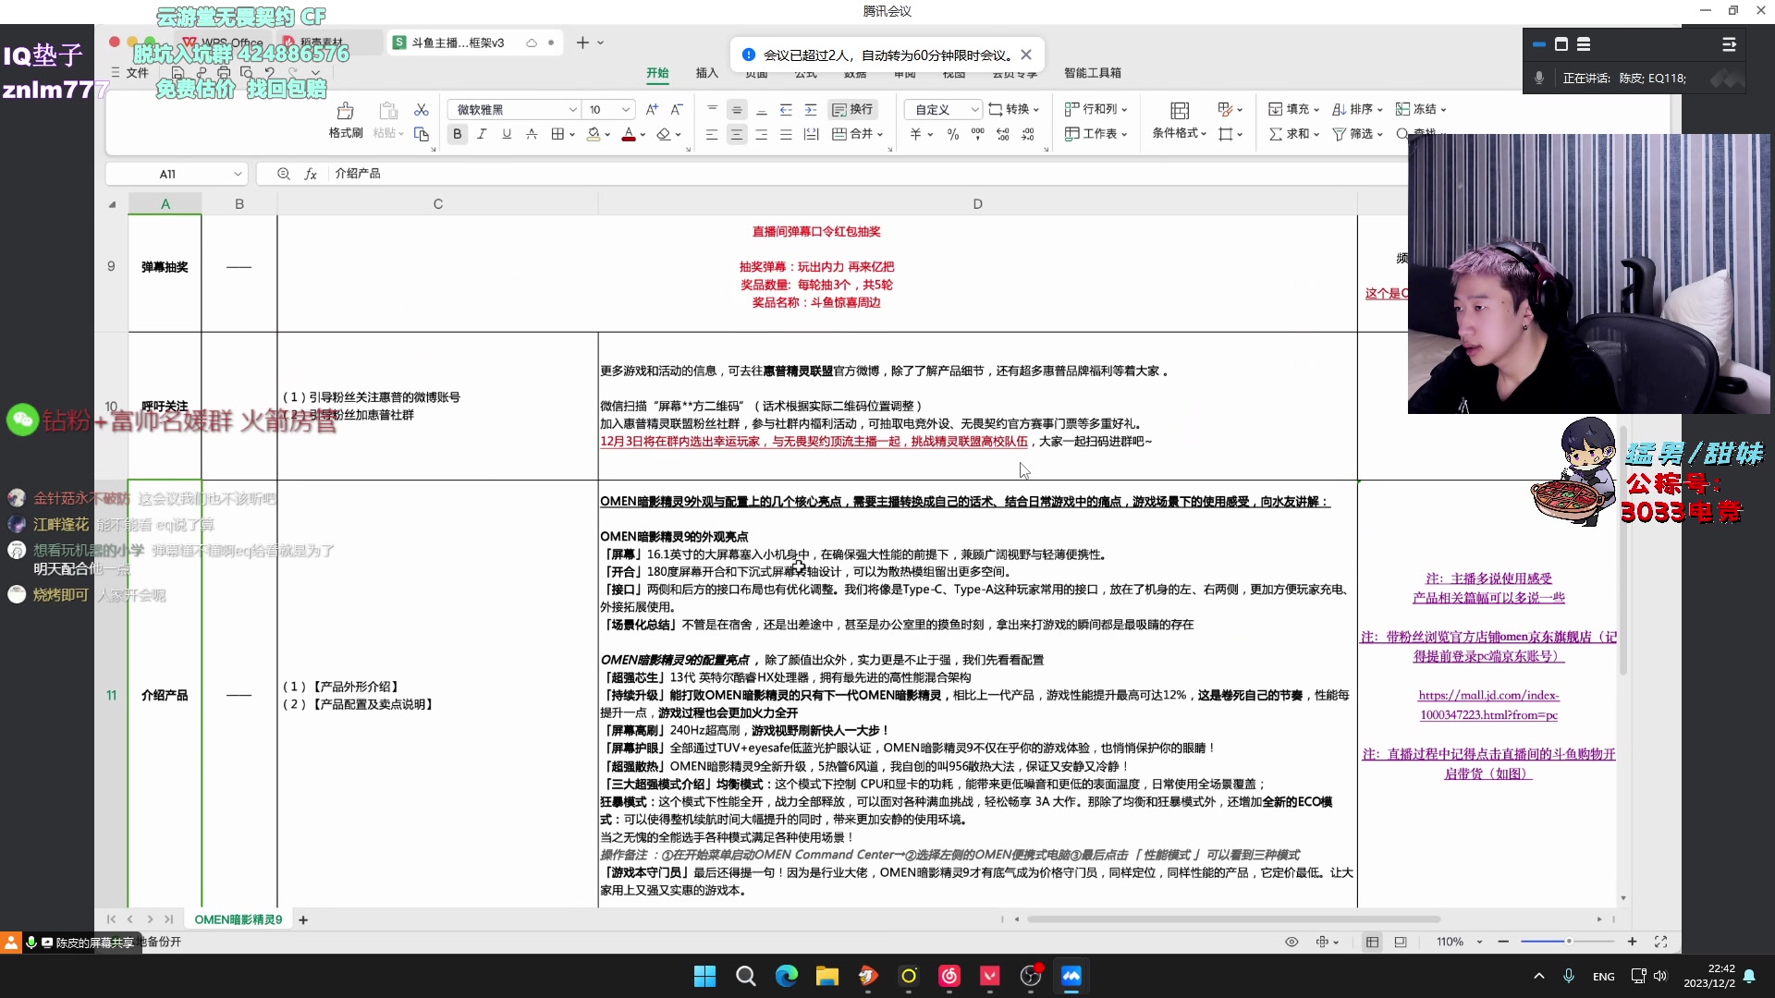This screenshot has width=1775, height=998.
Task: Click the insert function fx icon
Action: click(311, 174)
